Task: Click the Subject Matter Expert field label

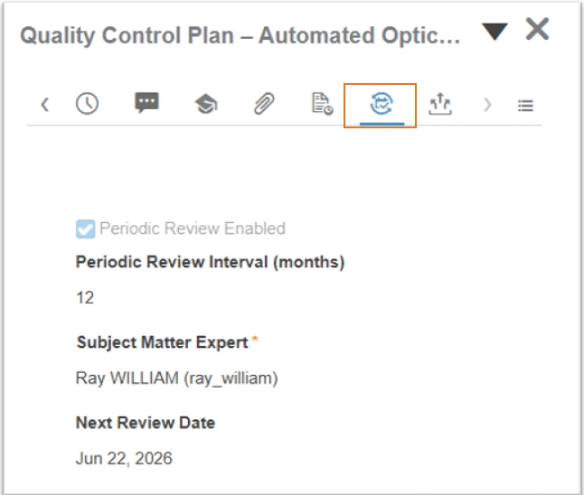Action: (162, 342)
